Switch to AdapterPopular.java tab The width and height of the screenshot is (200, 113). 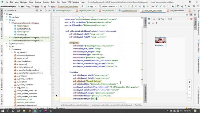tap(128, 11)
